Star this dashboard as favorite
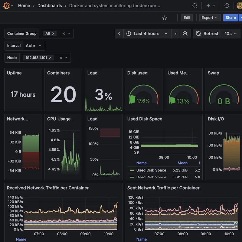Image resolution: width=242 pixels, height=242 pixels. (165, 18)
